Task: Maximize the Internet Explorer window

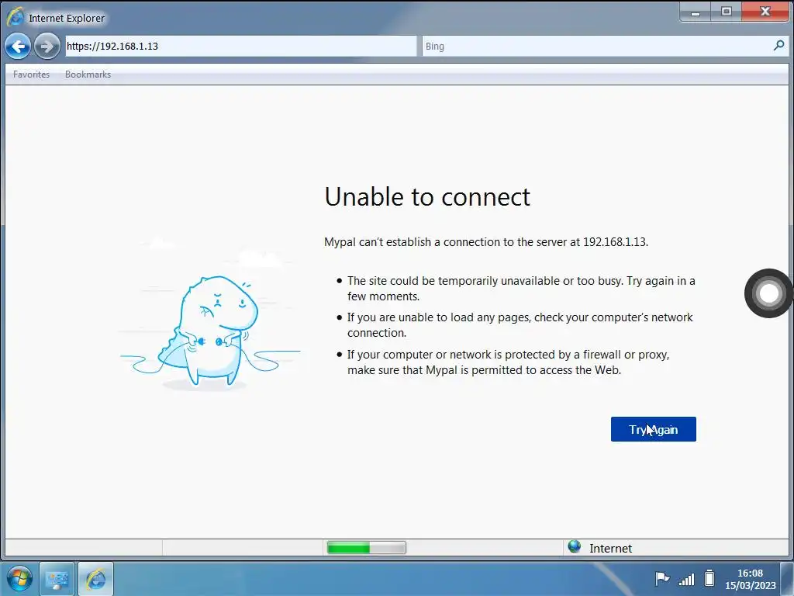Action: point(726,12)
